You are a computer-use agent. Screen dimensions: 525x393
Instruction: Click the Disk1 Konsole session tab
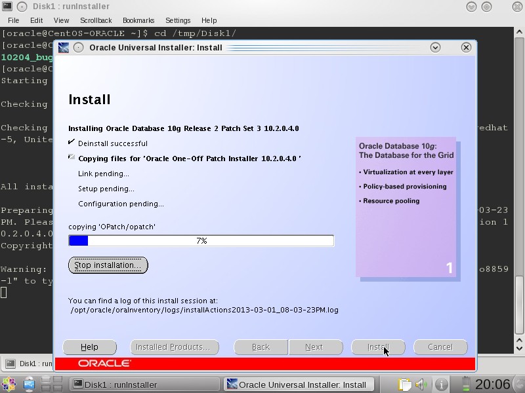pyautogui.click(x=28, y=364)
